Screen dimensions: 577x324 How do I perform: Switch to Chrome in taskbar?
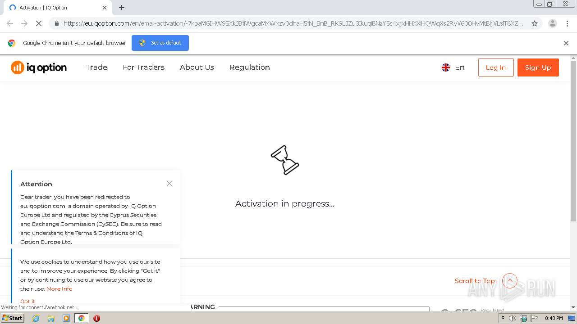coord(82,318)
